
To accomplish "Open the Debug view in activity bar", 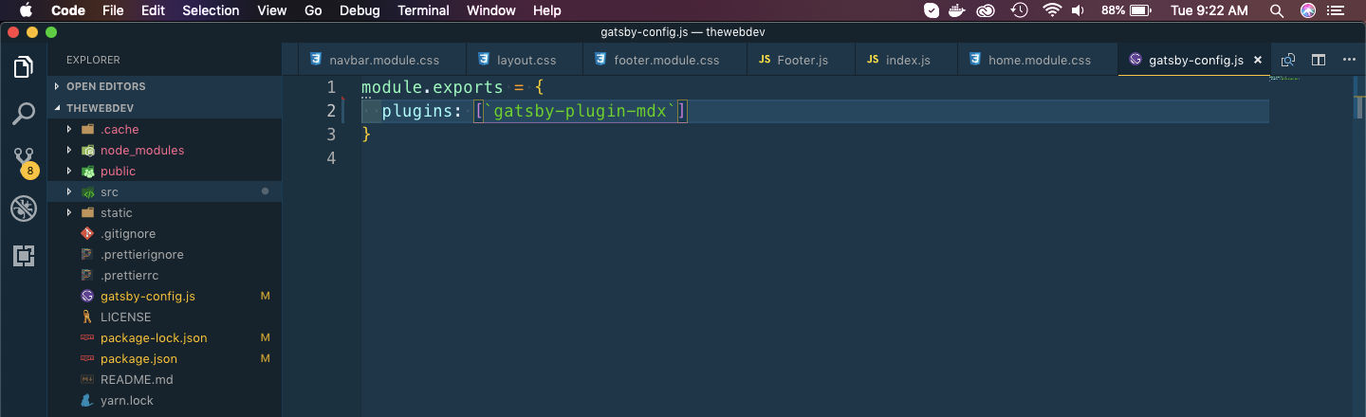I will pyautogui.click(x=24, y=208).
